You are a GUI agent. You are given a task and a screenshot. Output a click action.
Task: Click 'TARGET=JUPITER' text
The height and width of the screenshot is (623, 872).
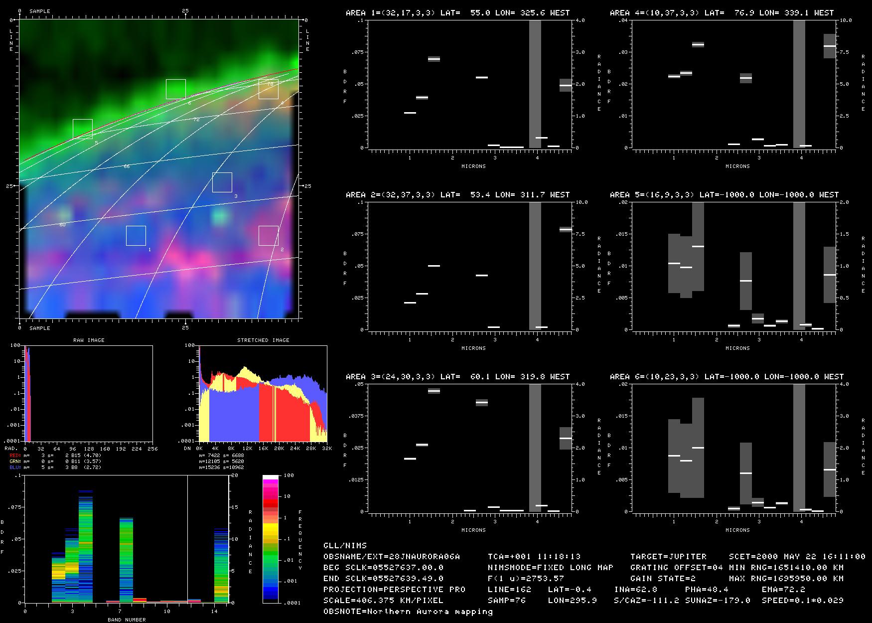(x=668, y=557)
